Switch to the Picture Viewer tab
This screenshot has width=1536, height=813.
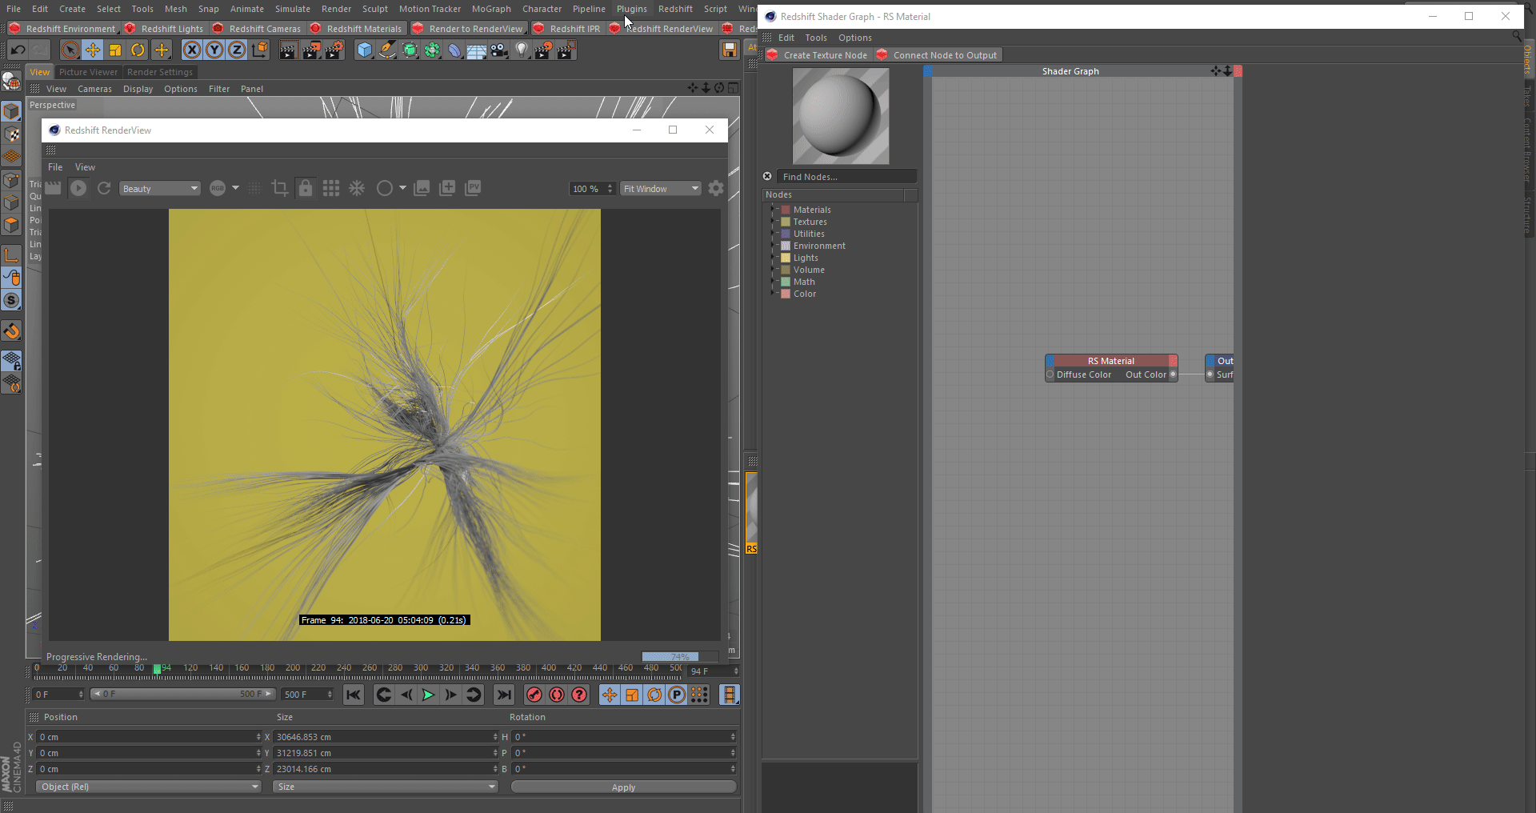88,72
